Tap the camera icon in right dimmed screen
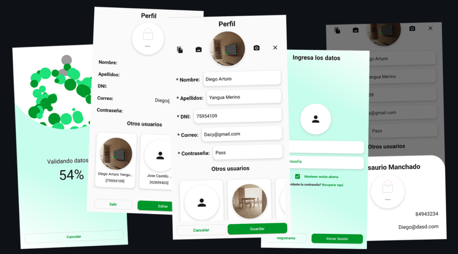This screenshot has height=254, width=458. click(x=412, y=28)
